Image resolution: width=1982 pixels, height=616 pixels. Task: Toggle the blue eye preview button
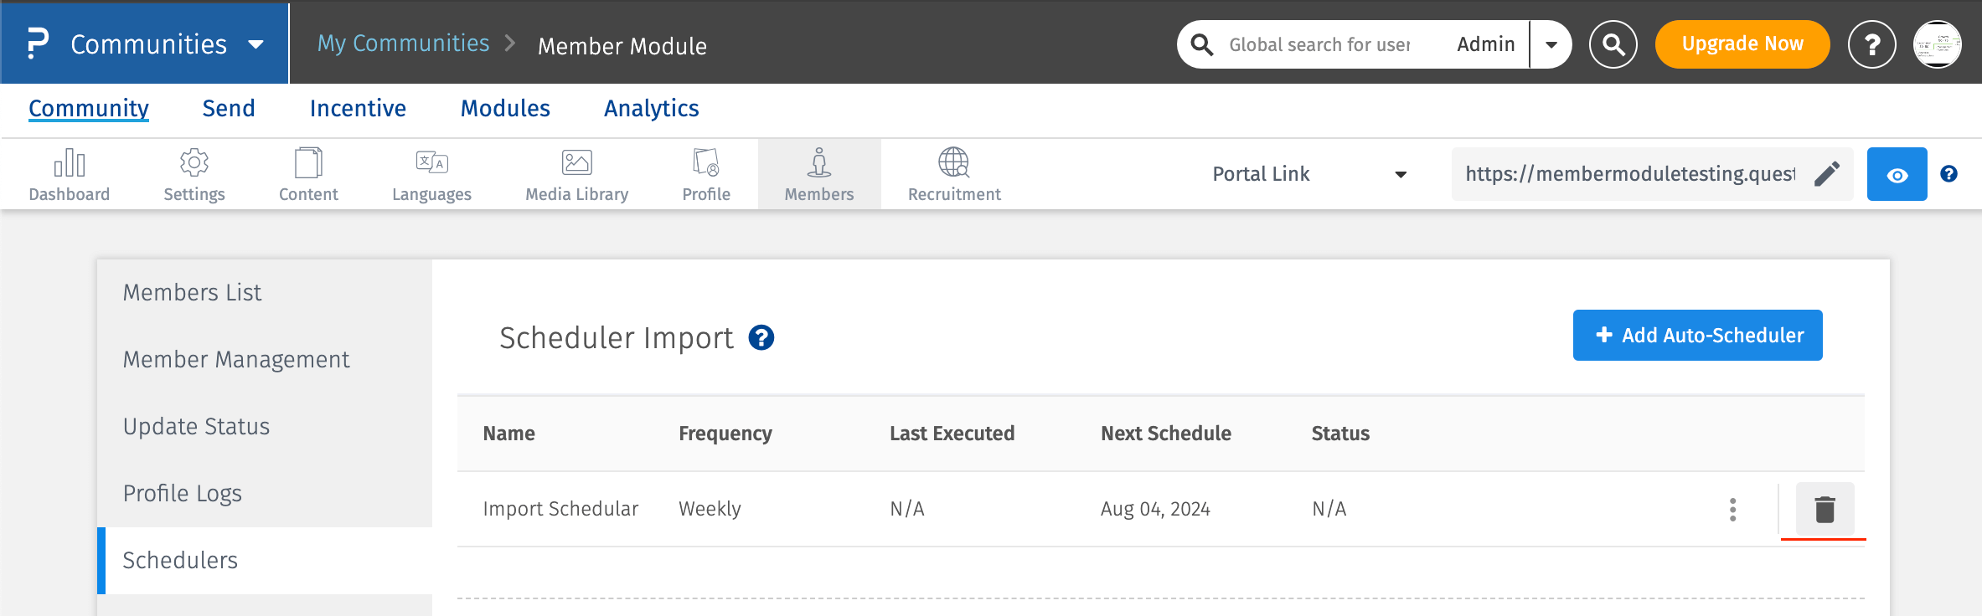tap(1897, 174)
